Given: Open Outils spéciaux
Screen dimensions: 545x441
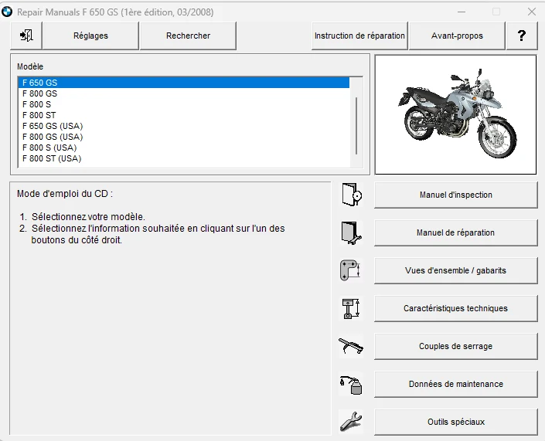Looking at the screenshot, I should [x=456, y=422].
